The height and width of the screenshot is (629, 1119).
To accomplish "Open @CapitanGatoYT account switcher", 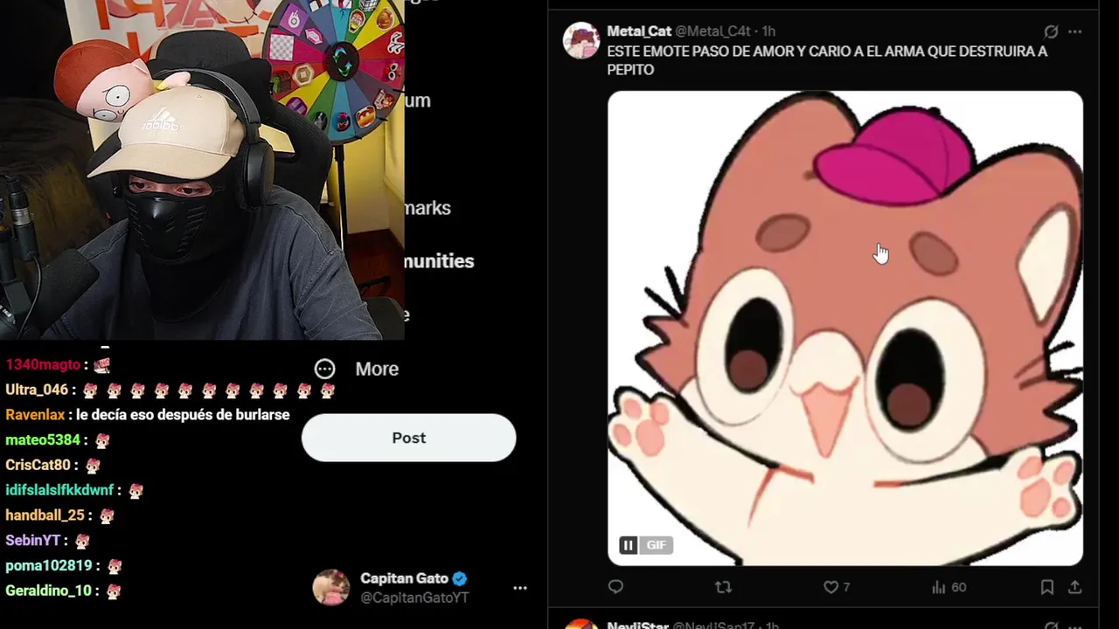I will [x=420, y=588].
